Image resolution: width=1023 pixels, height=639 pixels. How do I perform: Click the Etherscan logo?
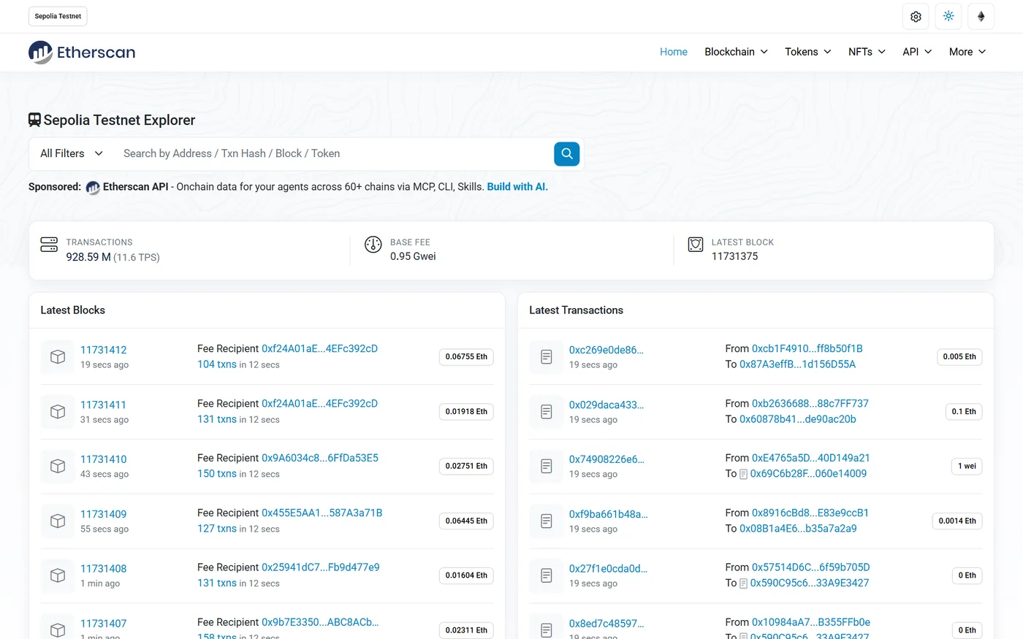pos(82,52)
